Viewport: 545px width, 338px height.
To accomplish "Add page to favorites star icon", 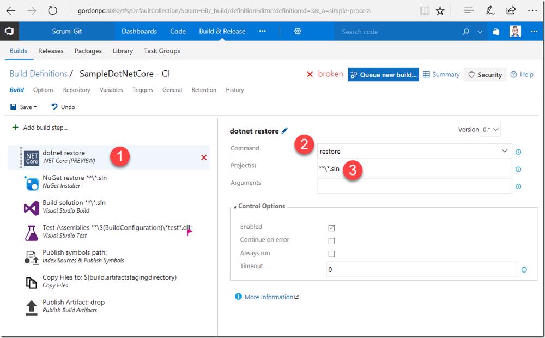I will (x=440, y=11).
